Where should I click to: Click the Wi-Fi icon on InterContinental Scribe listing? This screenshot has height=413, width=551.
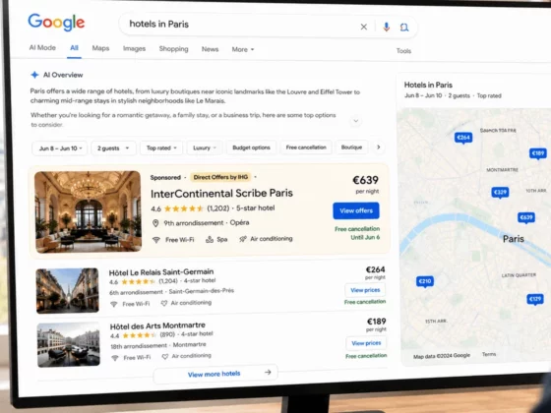[x=156, y=240]
